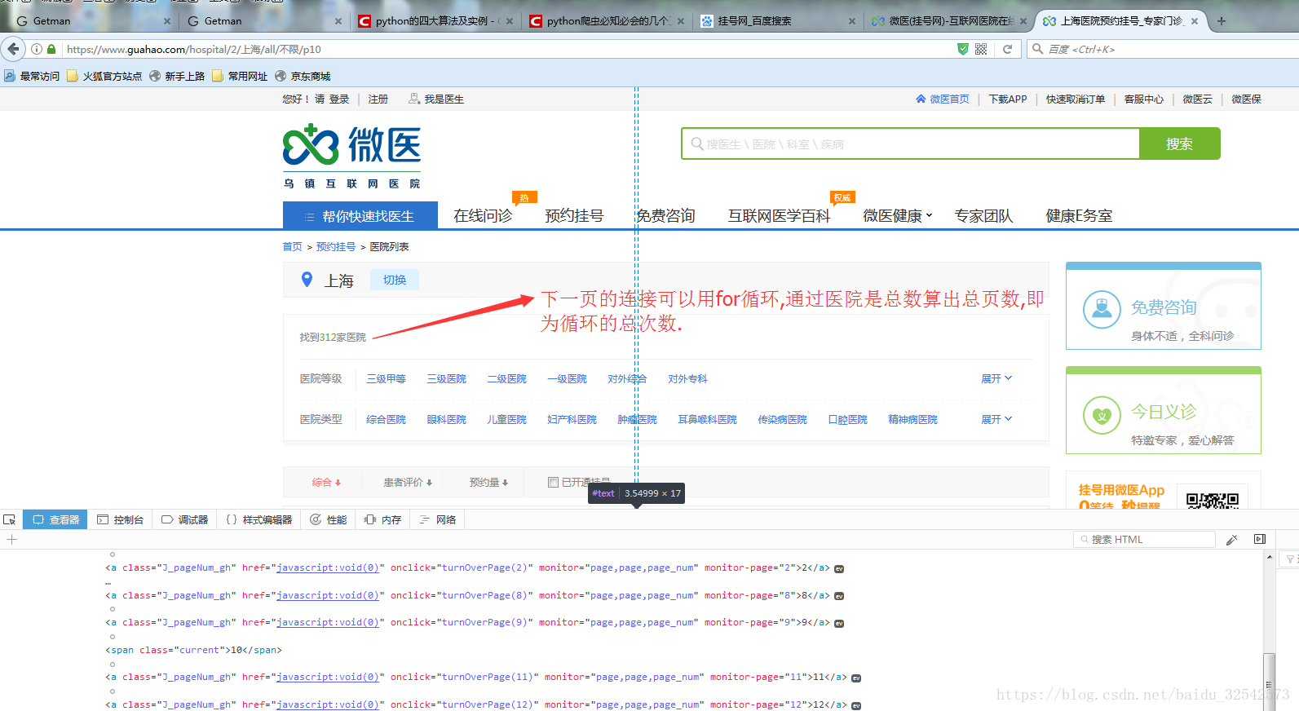Switch to the 样式编辑器 devtools tab
Image resolution: width=1299 pixels, height=711 pixels.
click(x=258, y=519)
